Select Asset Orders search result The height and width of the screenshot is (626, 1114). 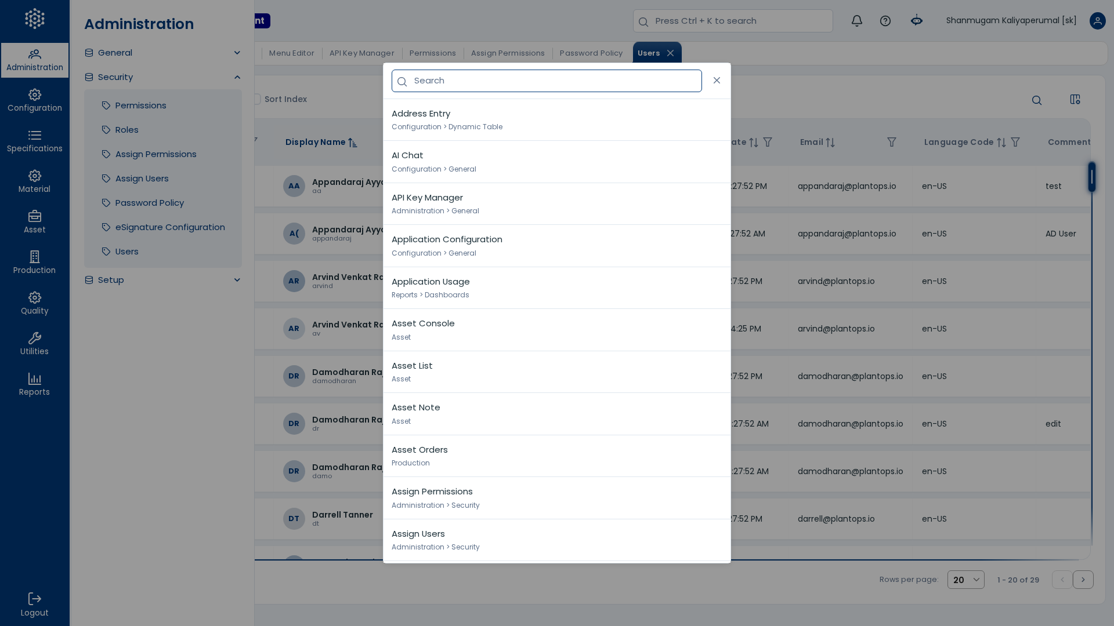point(557,456)
